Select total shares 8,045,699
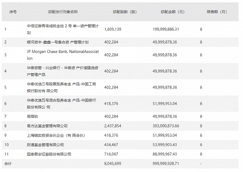This screenshot has width=243, height=172. [113, 163]
